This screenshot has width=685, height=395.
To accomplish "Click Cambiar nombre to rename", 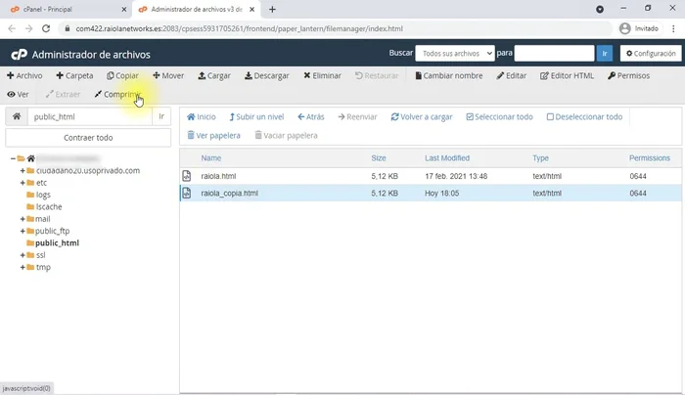I will pyautogui.click(x=448, y=75).
